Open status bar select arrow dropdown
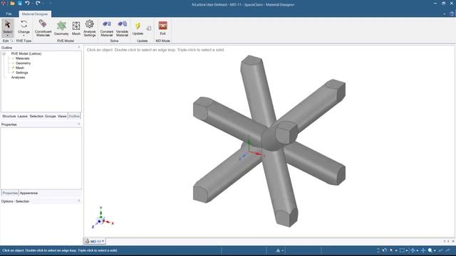This screenshot has width=456, height=256. click(396, 250)
